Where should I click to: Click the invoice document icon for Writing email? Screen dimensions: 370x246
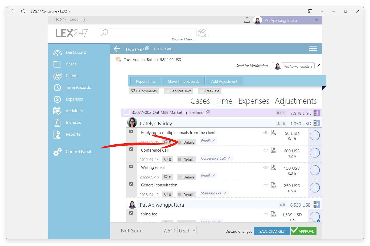coord(273,168)
